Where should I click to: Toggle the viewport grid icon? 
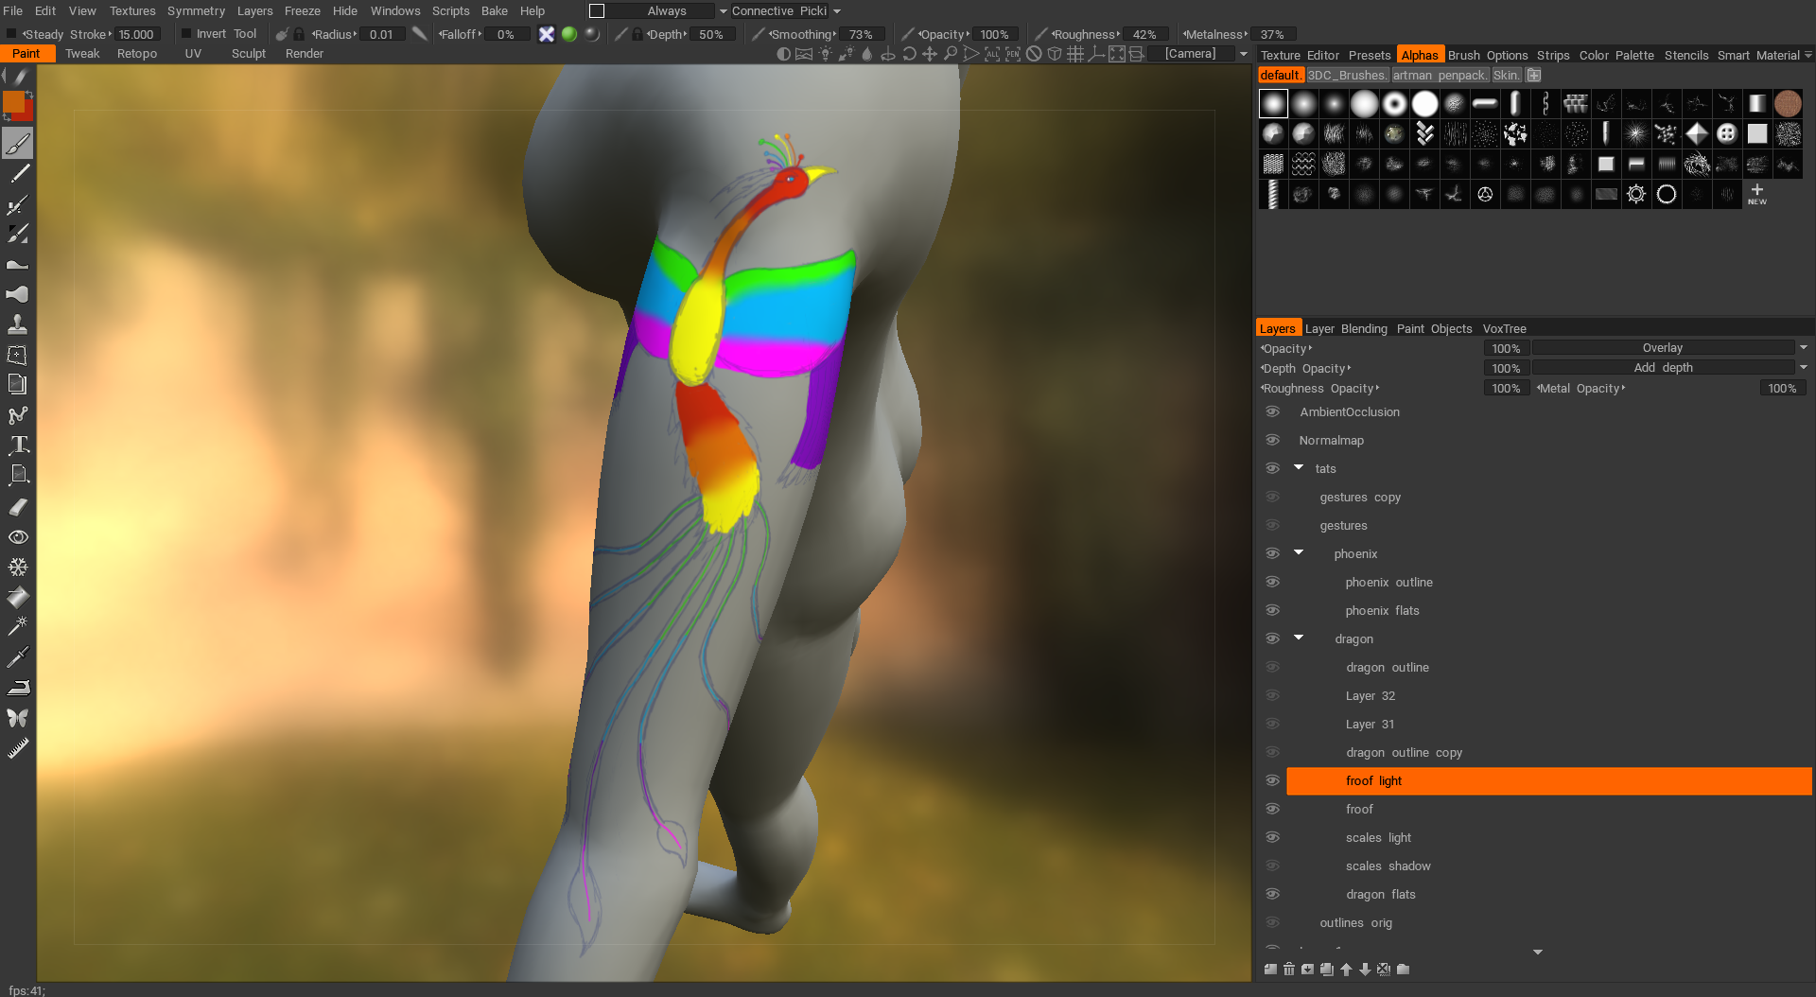point(1075,54)
